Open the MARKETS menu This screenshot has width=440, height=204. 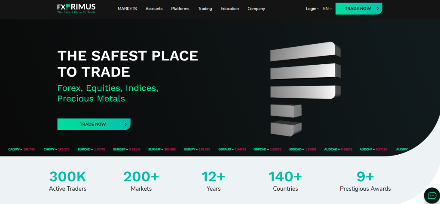click(127, 9)
